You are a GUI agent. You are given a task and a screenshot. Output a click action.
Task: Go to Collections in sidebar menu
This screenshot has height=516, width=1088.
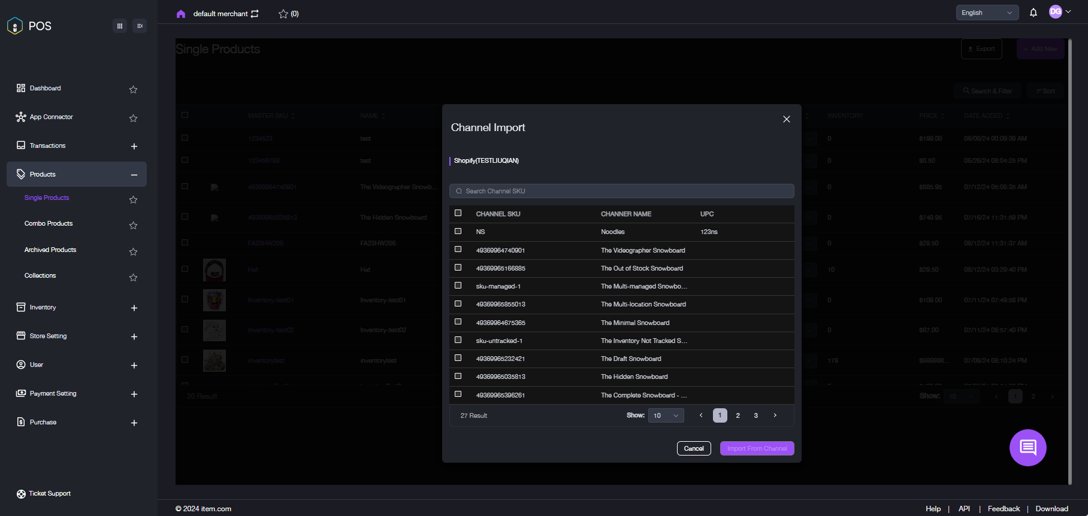click(40, 275)
